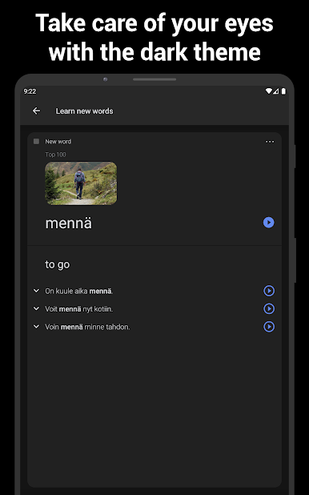Select the 'Learn new words' title
Image resolution: width=309 pixels, height=495 pixels.
coord(84,111)
